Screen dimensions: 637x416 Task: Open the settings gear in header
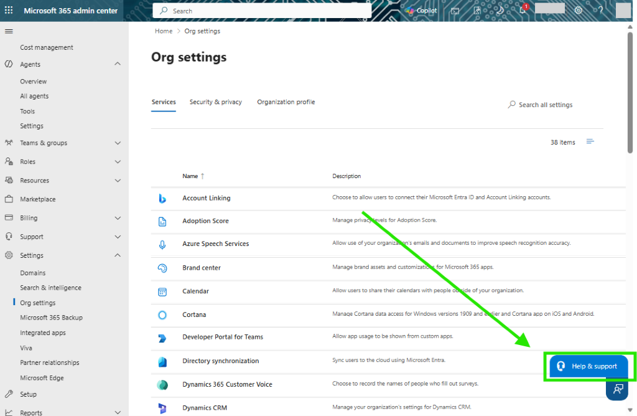point(578,11)
